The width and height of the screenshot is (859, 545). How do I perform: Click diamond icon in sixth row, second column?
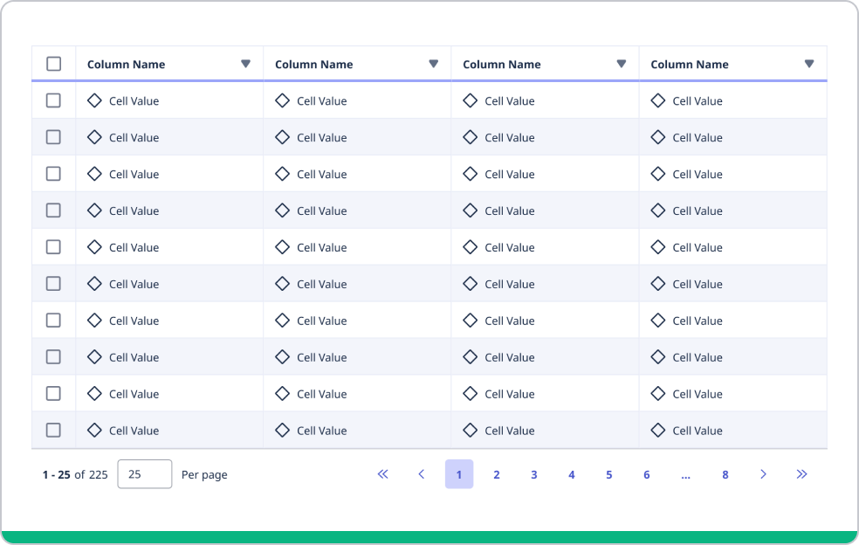[x=283, y=284]
